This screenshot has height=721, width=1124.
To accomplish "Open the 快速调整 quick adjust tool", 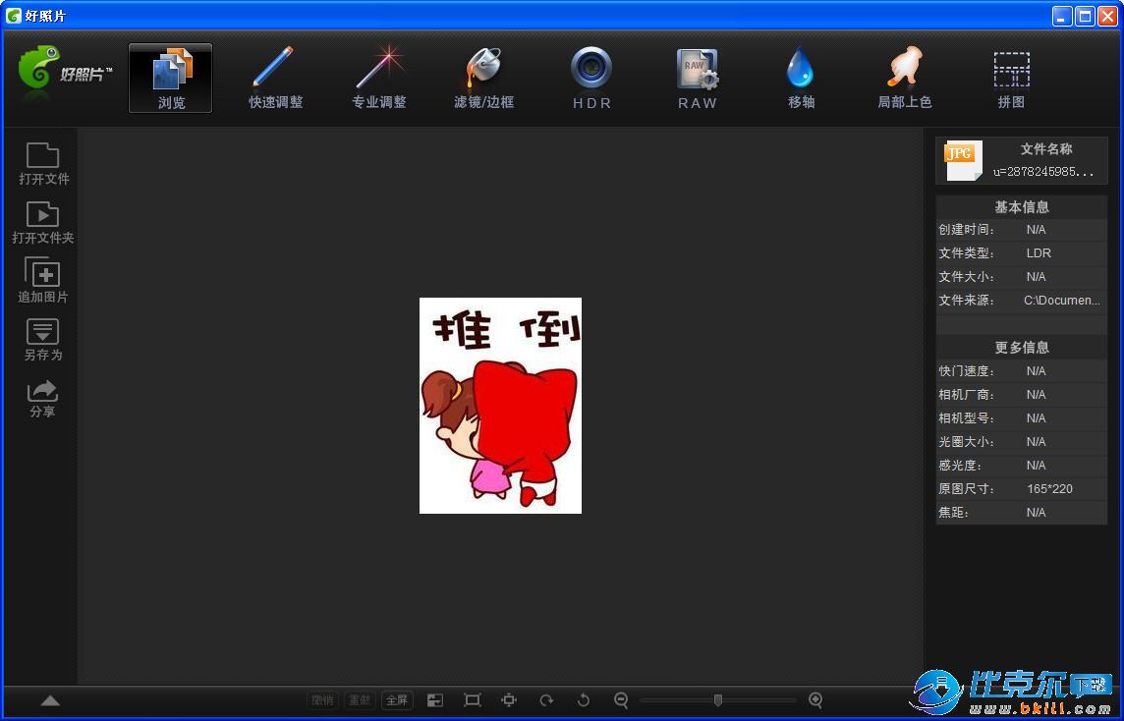I will (x=275, y=78).
